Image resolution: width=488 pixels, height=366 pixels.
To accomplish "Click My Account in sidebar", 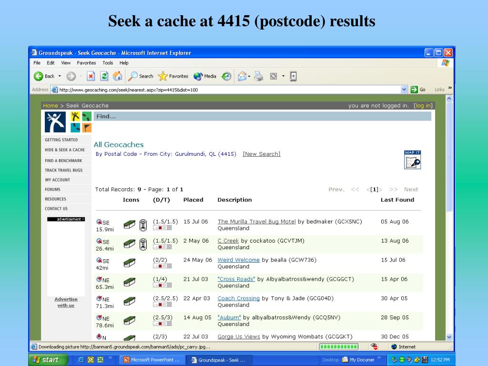I will 58,180.
